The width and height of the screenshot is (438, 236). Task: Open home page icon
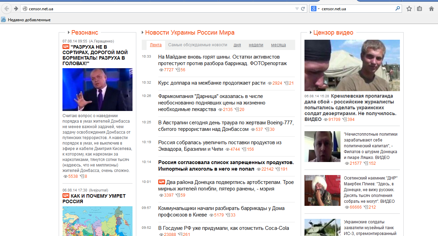431,9
